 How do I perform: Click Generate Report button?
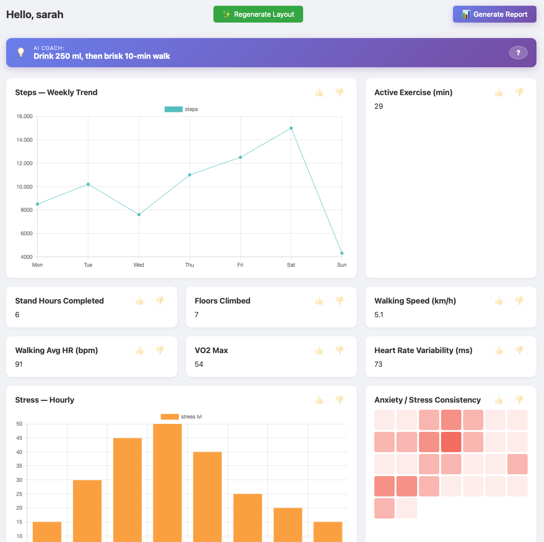click(x=495, y=14)
